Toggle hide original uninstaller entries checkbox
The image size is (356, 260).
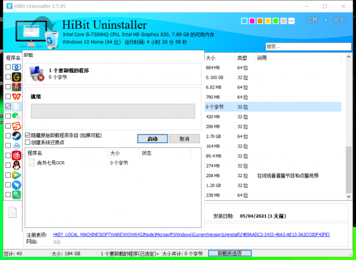tap(28, 135)
